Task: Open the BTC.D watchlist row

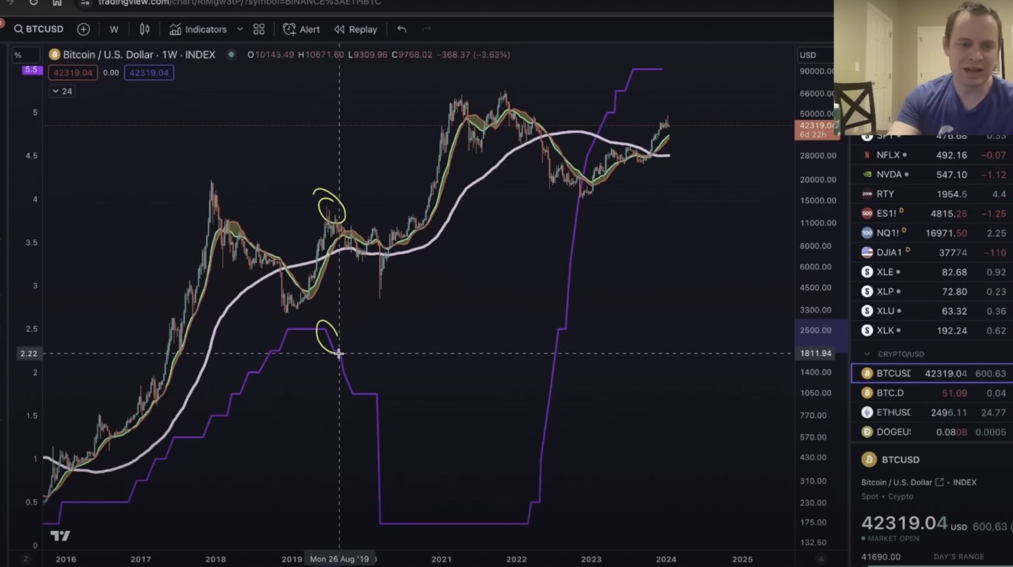Action: point(890,392)
